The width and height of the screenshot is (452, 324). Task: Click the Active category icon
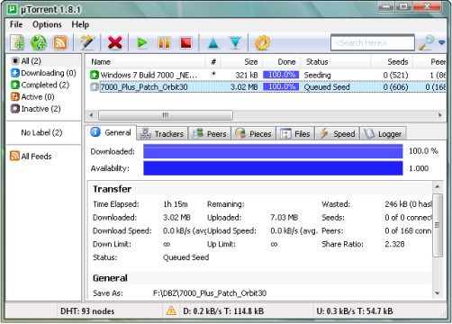click(x=15, y=96)
